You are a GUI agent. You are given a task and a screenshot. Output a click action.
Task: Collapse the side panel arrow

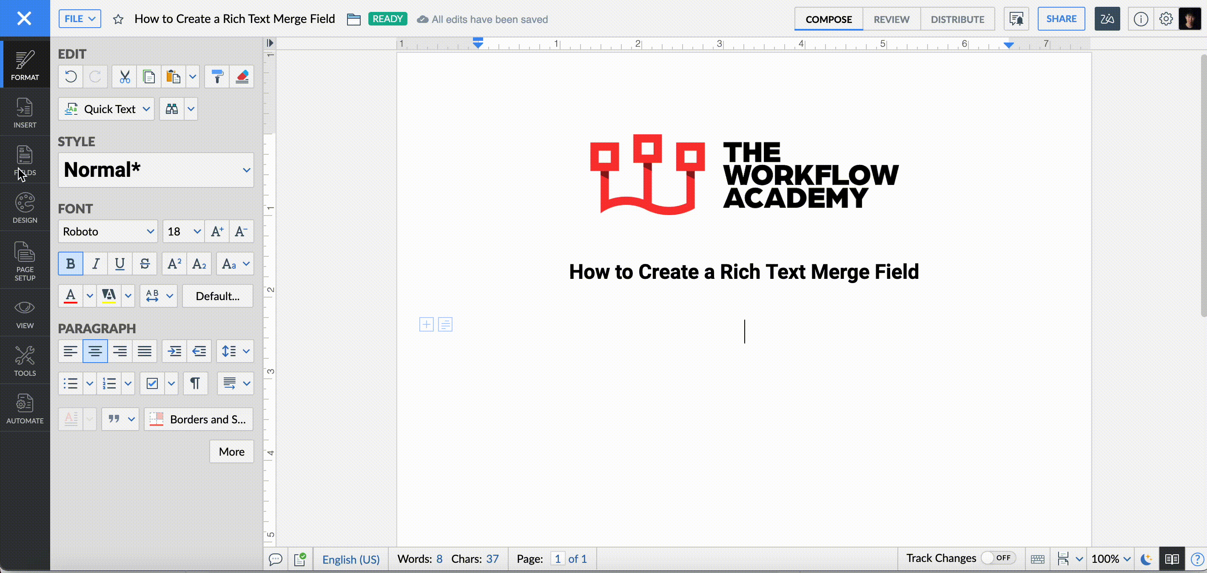coord(270,43)
